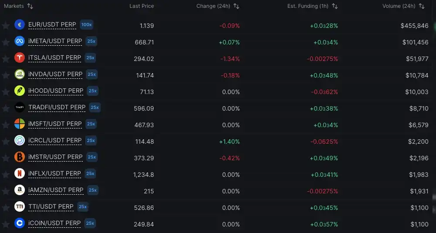Click the Meta logo icon
Viewport: 436px width, 233px height.
[x=20, y=41]
